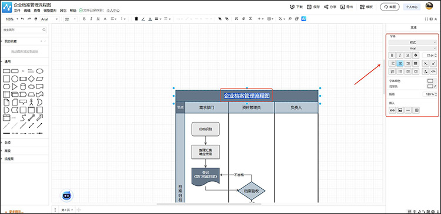Click the Undo arrow in toolbar
Image resolution: width=441 pixels, height=214 pixels.
(22, 19)
